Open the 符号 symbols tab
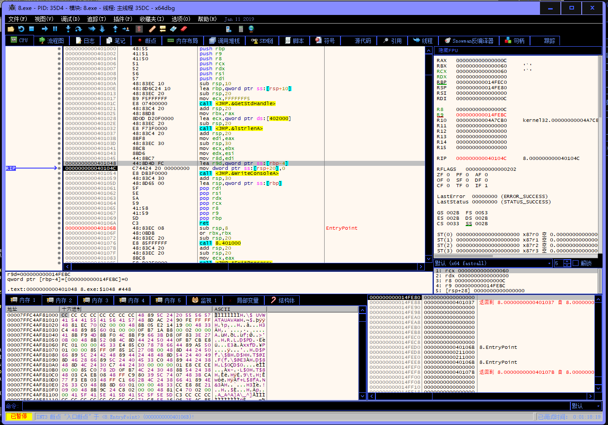 click(325, 40)
